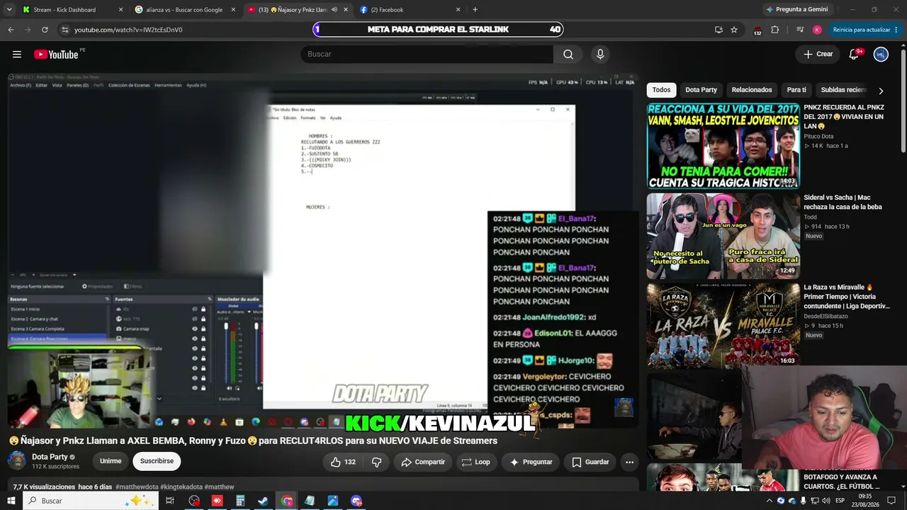
Task: Show more filter chips with the right arrow
Action: click(x=881, y=91)
